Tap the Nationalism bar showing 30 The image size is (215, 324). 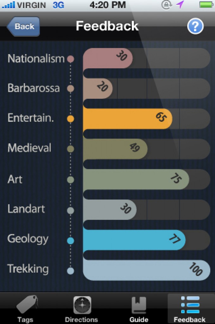(x=107, y=58)
